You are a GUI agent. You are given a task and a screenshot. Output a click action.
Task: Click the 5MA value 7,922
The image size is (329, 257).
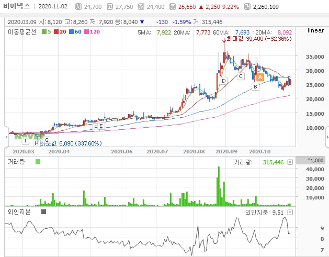(164, 32)
